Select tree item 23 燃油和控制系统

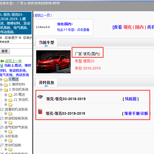click(x=14, y=118)
